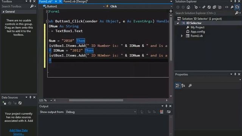The width and height of the screenshot is (242, 136).
Task: Click the Output panel vertical scrollbar
Action: pos(171,126)
